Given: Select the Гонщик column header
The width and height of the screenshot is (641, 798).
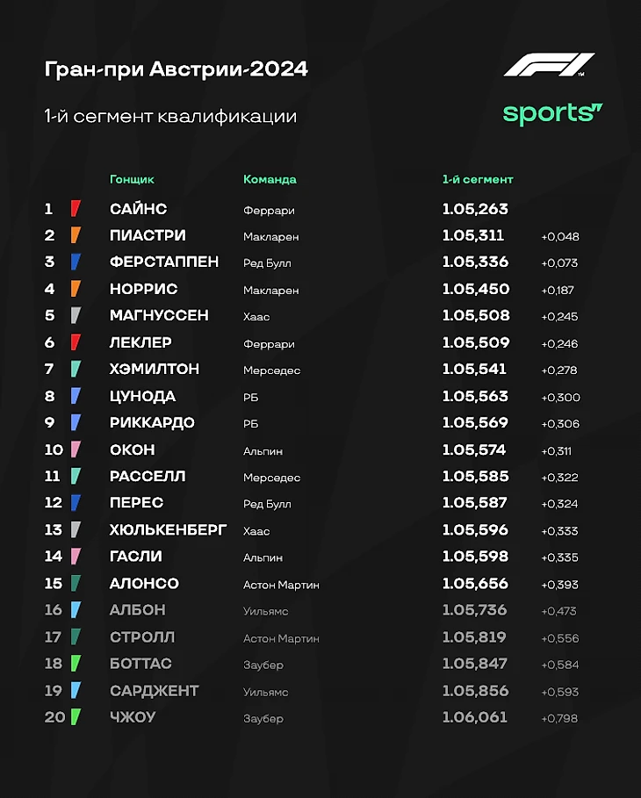Looking at the screenshot, I should (132, 179).
